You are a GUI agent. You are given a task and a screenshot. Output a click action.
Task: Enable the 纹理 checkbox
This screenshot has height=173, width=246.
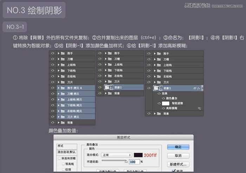click(63, 169)
